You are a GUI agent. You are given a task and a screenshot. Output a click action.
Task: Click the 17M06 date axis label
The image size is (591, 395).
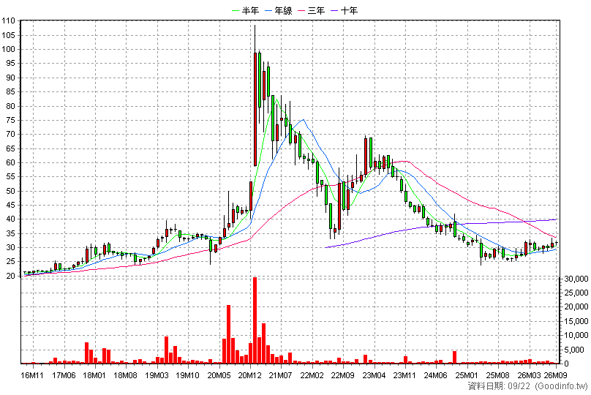[64, 375]
